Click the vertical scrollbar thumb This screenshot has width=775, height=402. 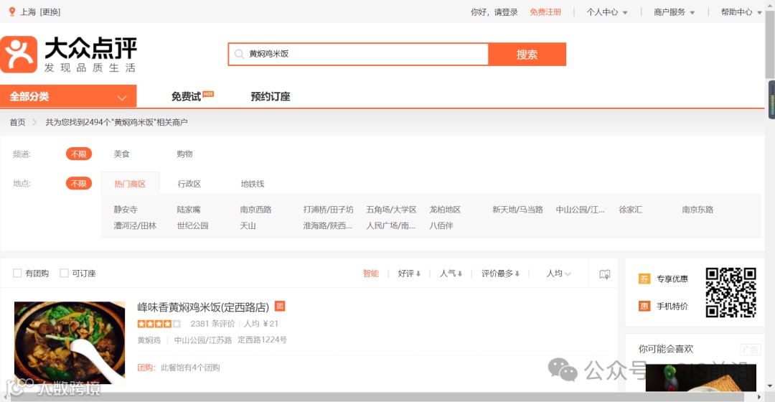[x=769, y=45]
